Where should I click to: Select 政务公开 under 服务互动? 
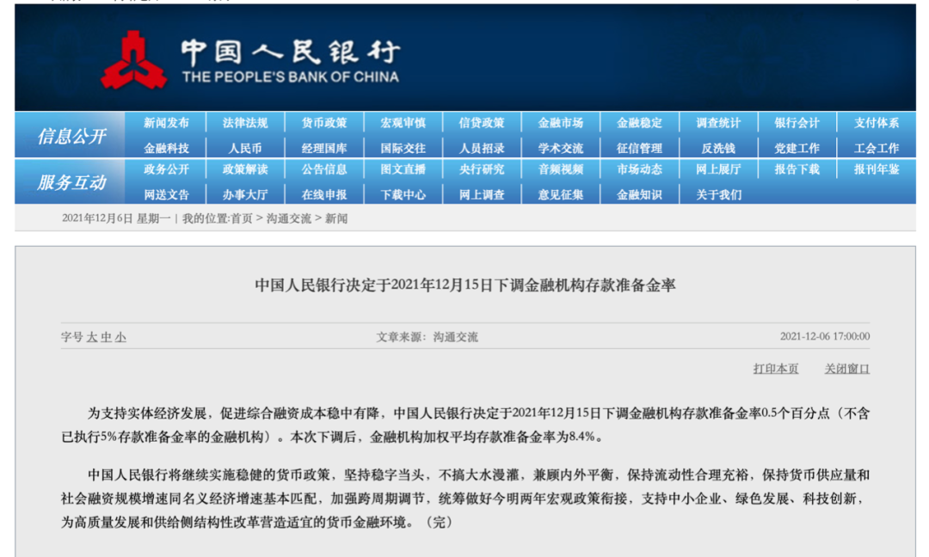(x=166, y=169)
